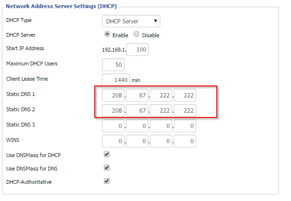This screenshot has height=201, width=291.
Task: Toggle Use DNSMasq for DHCP checkbox
Action: pyautogui.click(x=107, y=154)
